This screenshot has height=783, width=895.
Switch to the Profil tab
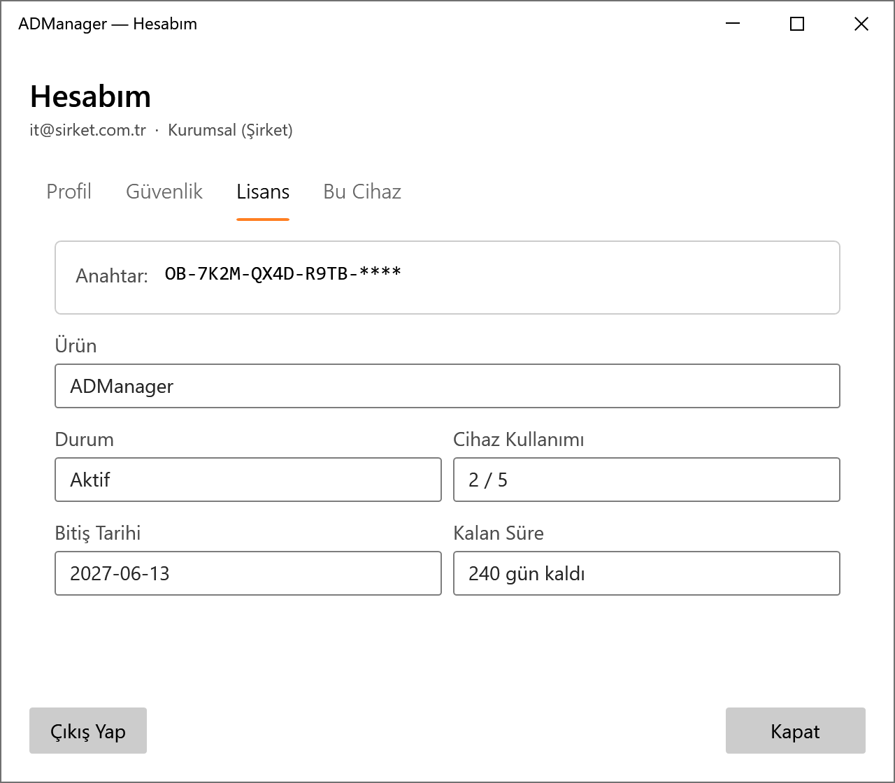click(x=69, y=192)
